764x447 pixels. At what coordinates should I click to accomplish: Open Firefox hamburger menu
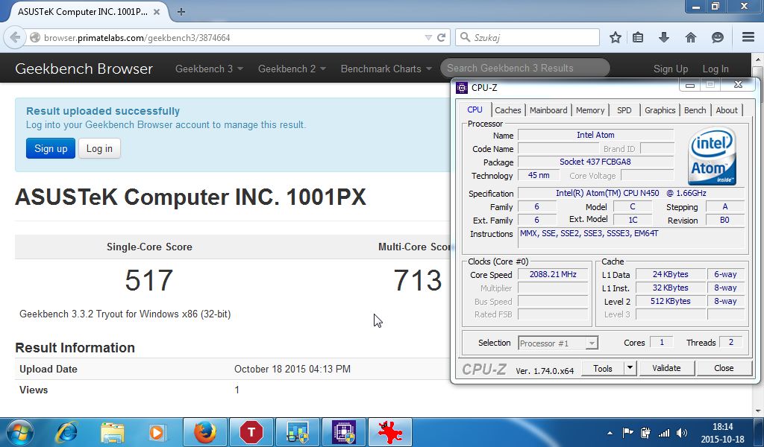[x=748, y=37]
